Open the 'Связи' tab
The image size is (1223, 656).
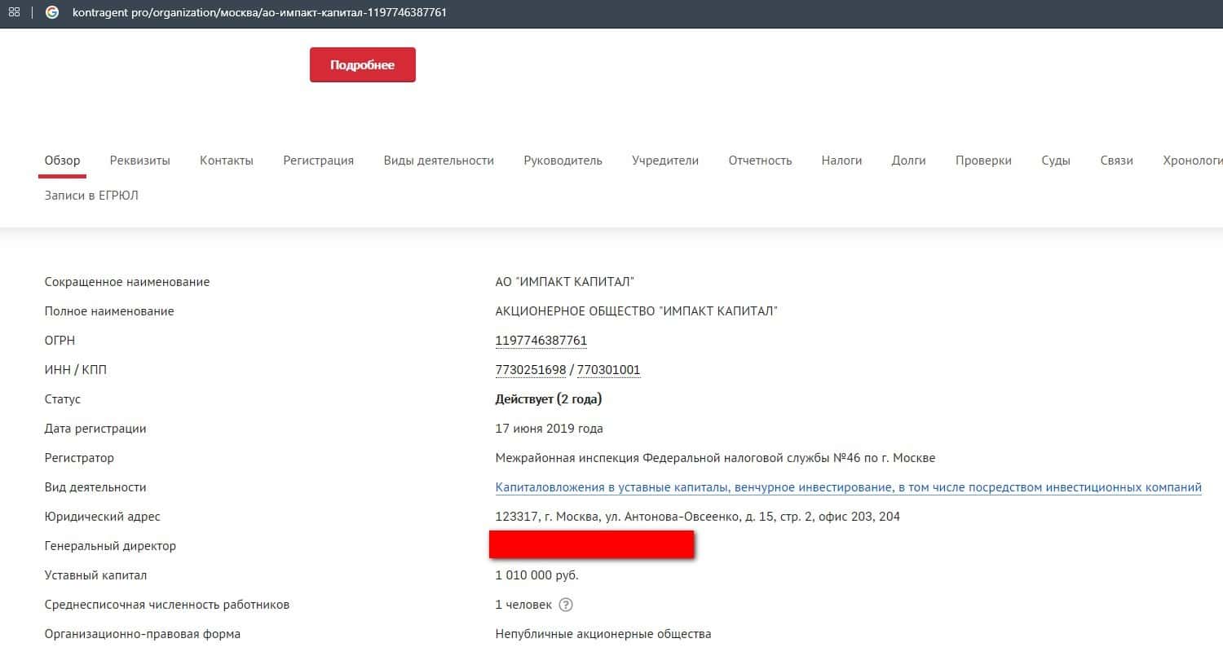tap(1117, 161)
